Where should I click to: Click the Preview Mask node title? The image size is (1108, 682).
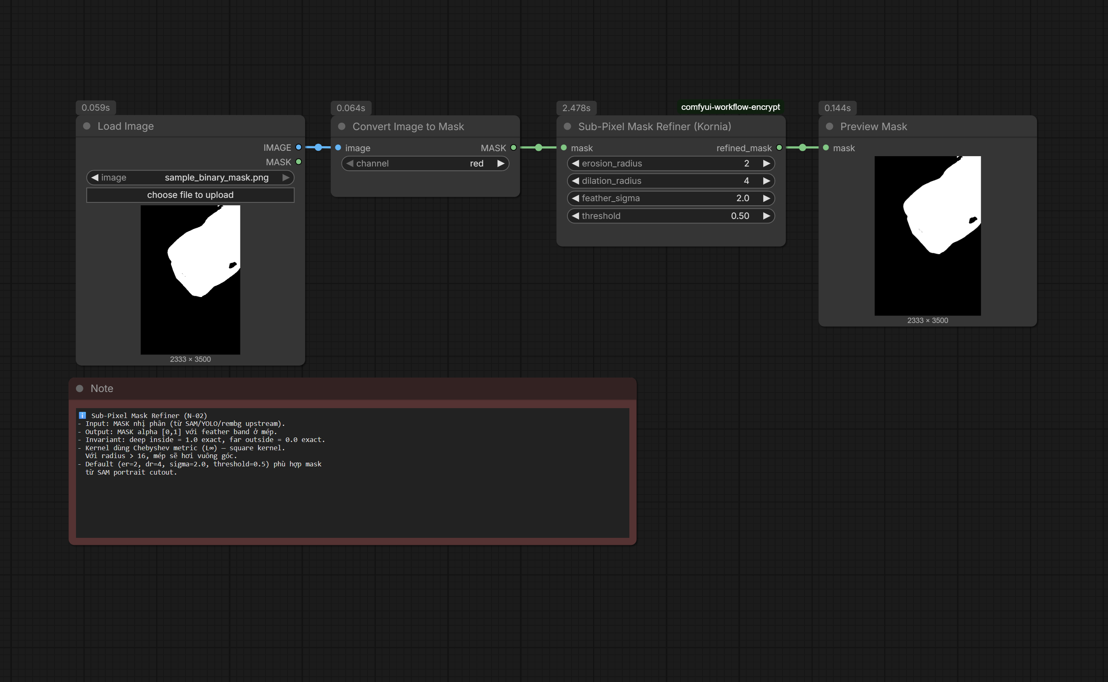(873, 127)
